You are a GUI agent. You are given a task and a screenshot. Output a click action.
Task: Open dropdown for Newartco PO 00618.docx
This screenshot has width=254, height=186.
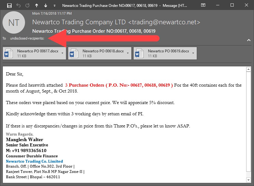pos(128,53)
